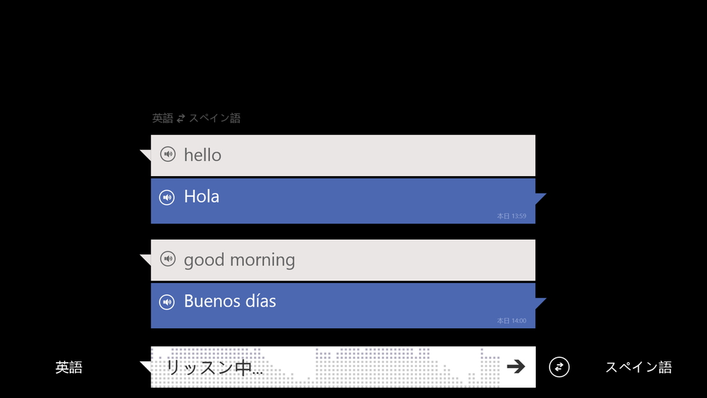Screen dimensions: 707x398
Task: Click the circular swap-languages icon
Action: click(559, 367)
